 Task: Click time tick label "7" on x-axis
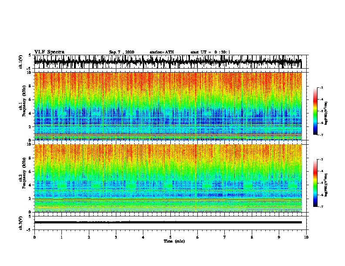pos(225,237)
